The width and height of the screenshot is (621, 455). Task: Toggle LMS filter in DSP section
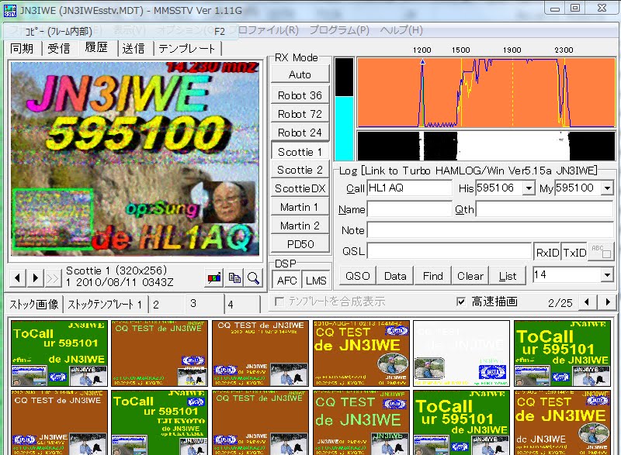click(316, 281)
